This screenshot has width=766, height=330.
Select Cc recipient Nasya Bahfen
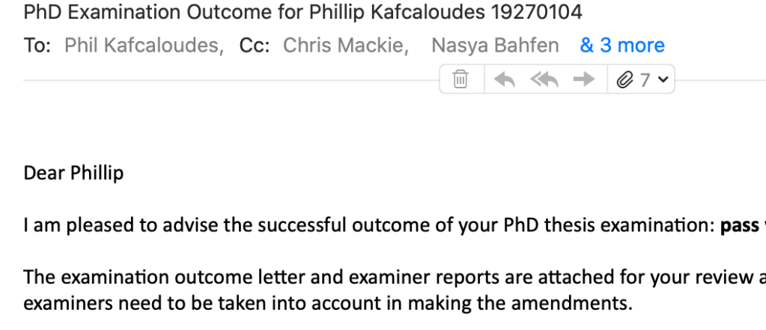pos(495,46)
